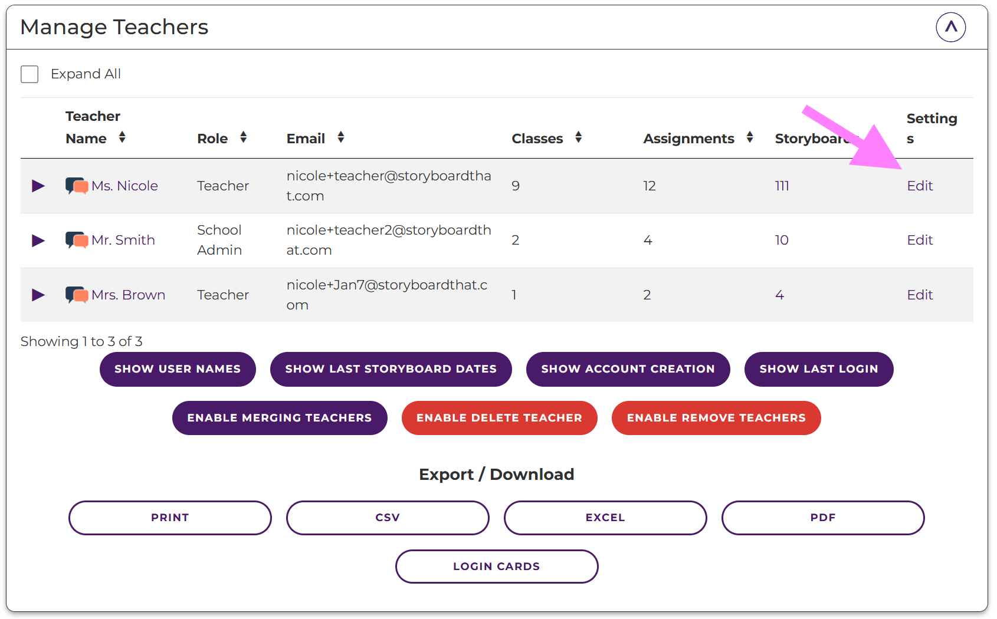
Task: Show last storyboard dates
Action: point(391,369)
